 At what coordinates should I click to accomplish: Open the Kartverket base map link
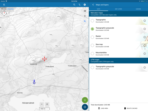[x=10, y=9]
